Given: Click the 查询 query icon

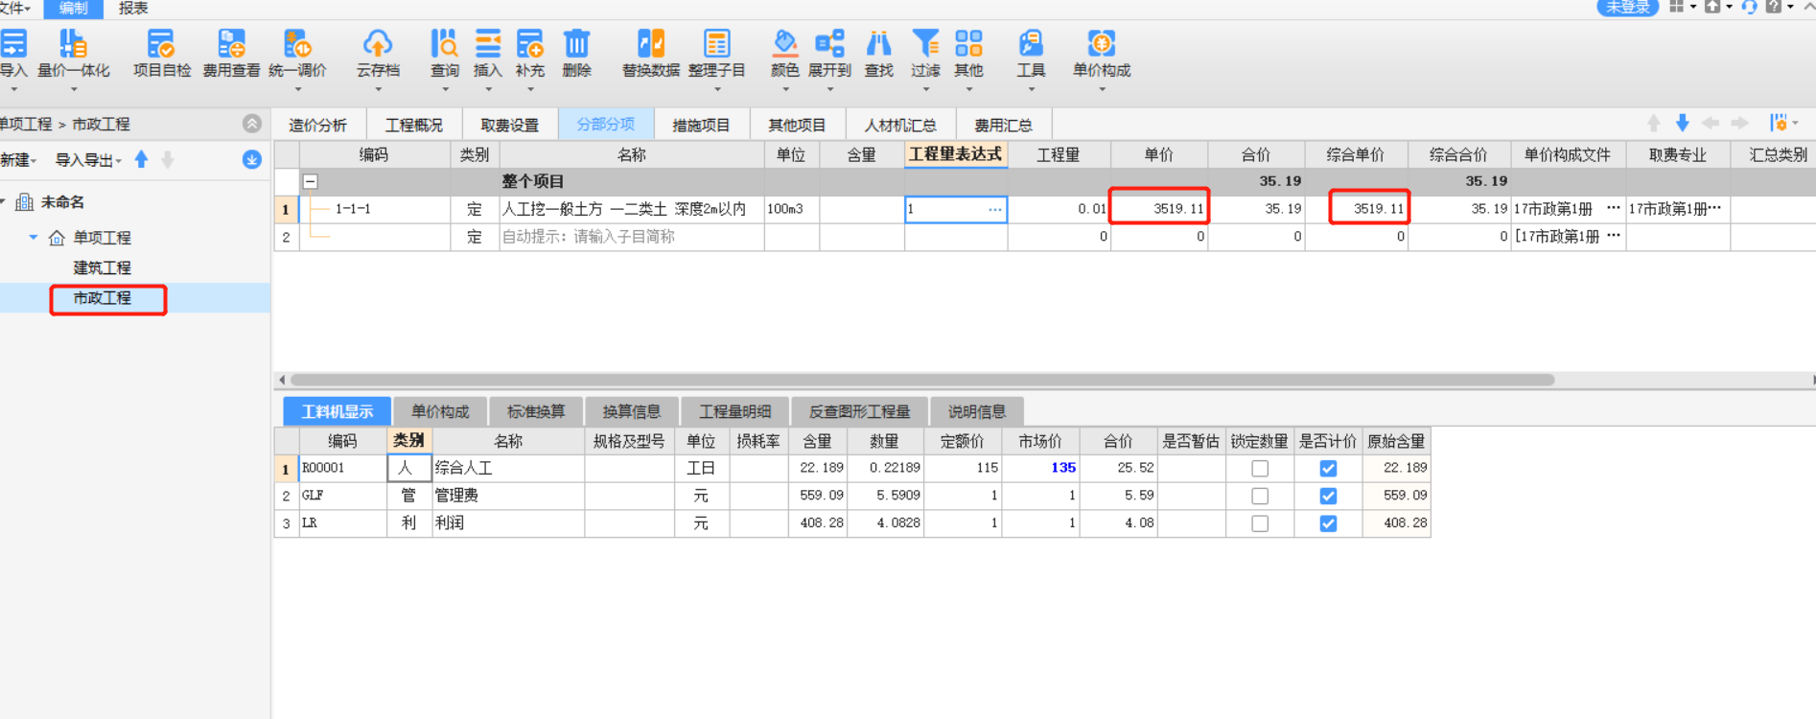Looking at the screenshot, I should 444,44.
